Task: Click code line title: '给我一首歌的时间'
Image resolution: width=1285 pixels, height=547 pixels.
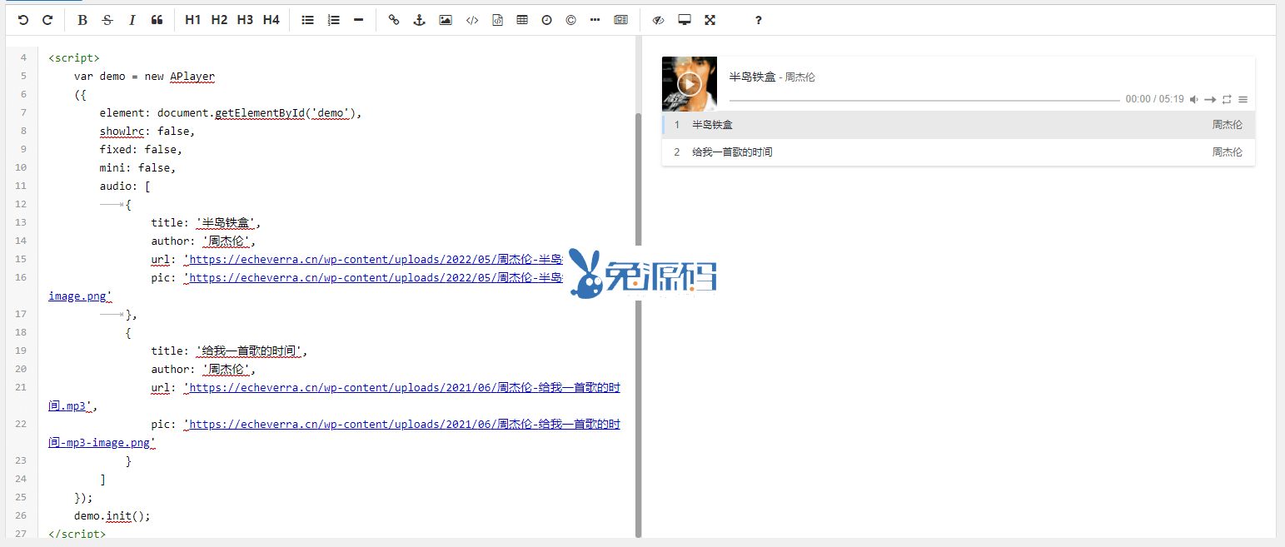Action: [230, 351]
